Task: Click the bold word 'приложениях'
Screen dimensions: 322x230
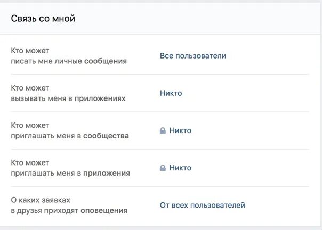Action: [100, 98]
